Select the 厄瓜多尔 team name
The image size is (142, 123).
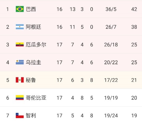pos(36,45)
